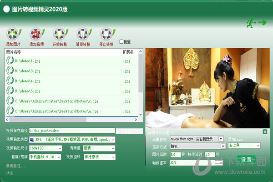Image resolution: width=273 pixels, height=182 pixels.
Task: Click the leaf icon beside D:\demo\4.jpg
Action: pos(10,81)
